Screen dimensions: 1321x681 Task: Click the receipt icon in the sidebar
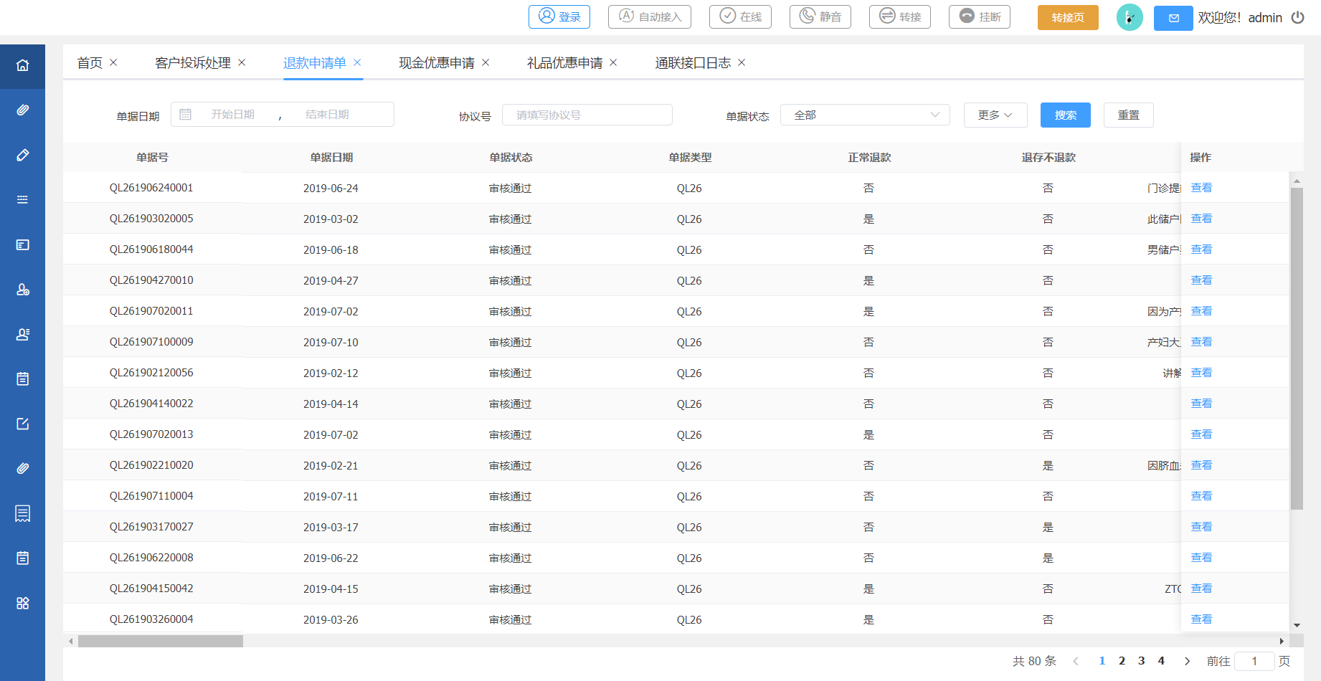tap(22, 513)
